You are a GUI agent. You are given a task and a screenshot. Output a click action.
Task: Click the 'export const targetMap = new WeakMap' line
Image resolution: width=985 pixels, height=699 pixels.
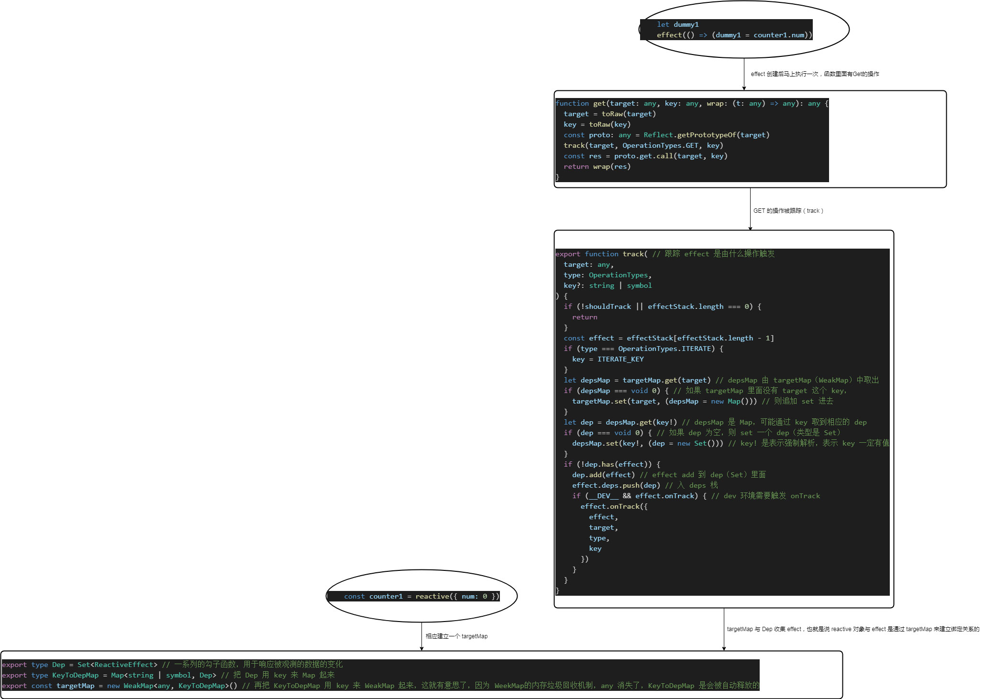point(120,686)
